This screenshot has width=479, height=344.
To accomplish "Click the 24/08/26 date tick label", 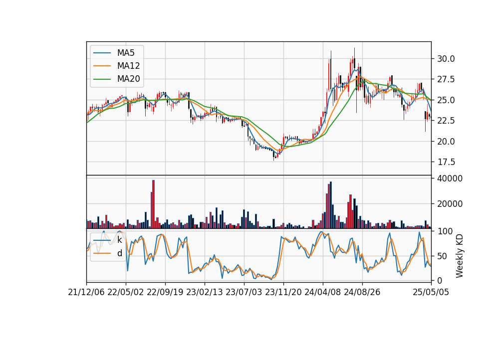I will pos(362,292).
